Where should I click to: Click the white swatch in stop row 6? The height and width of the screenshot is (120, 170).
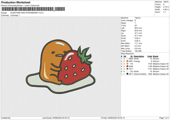[x=127, y=71]
